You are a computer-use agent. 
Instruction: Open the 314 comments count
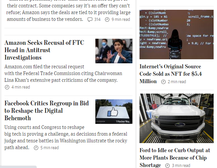(97, 20)
